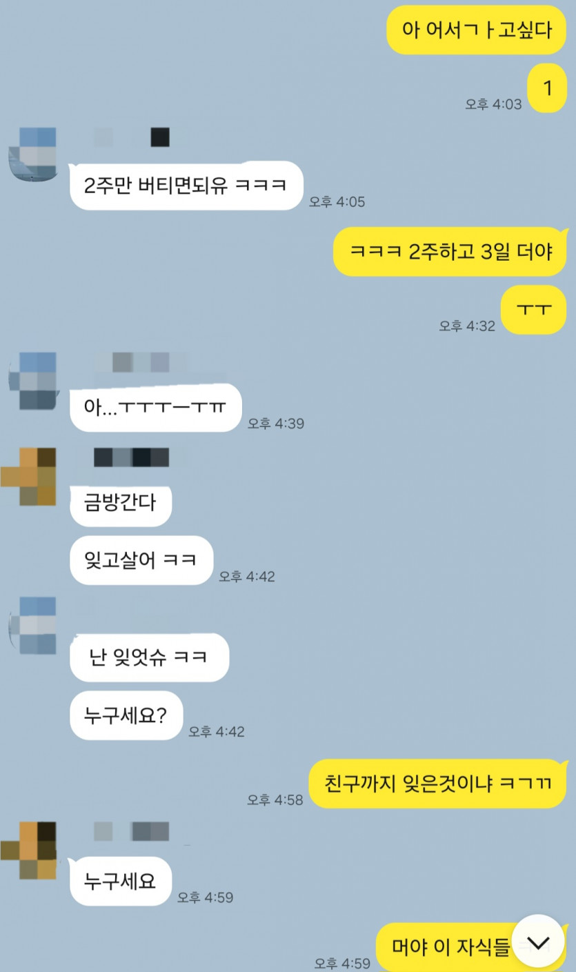Image resolution: width=576 pixels, height=972 pixels.
Task: Tap the message '잊고살어 ㅋㅋ'
Action: (x=141, y=560)
